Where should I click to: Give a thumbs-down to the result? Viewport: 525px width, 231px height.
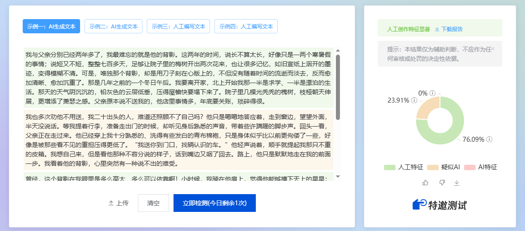pyautogui.click(x=442, y=183)
